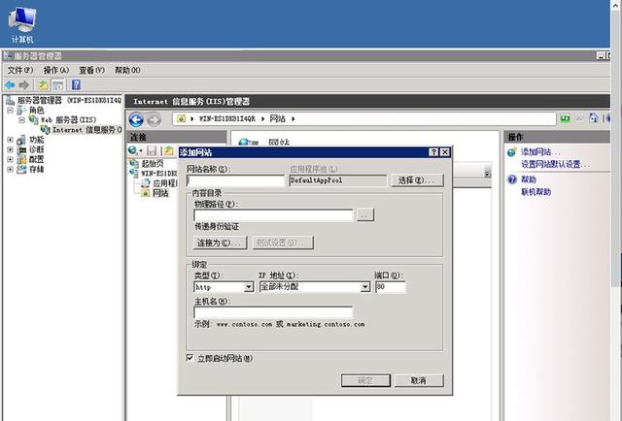Viewport: 622px width, 421px height.
Task: Expand the Features node in the tree
Action: pos(11,140)
